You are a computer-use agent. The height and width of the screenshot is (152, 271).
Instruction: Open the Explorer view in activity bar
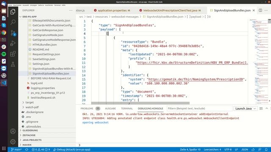click(x=13, y=12)
